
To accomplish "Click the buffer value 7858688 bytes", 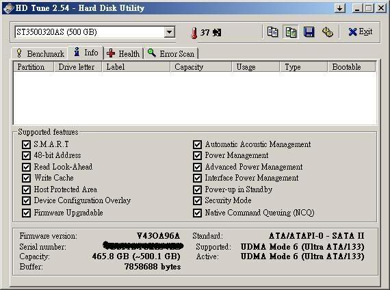I will pyautogui.click(x=152, y=267).
